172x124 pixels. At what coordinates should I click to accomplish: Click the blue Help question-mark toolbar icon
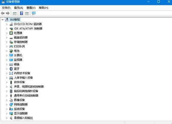click(x=21, y=13)
